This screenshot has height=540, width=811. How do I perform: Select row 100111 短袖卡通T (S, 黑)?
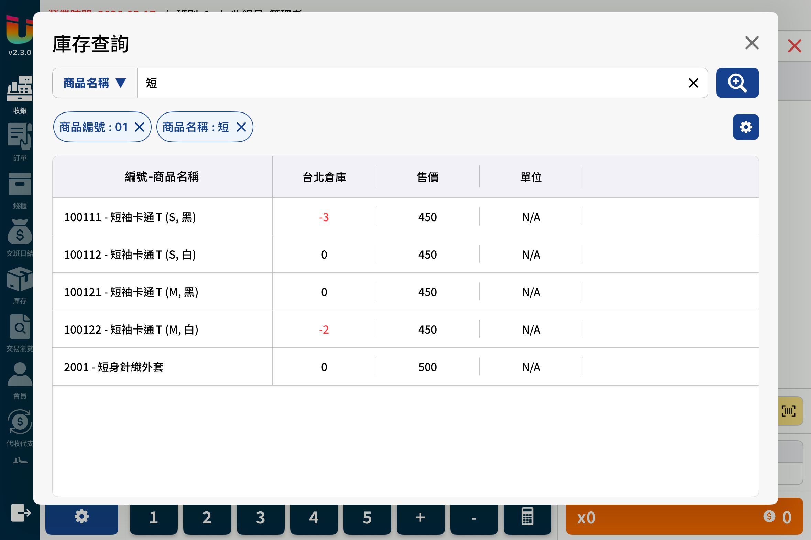coord(405,217)
